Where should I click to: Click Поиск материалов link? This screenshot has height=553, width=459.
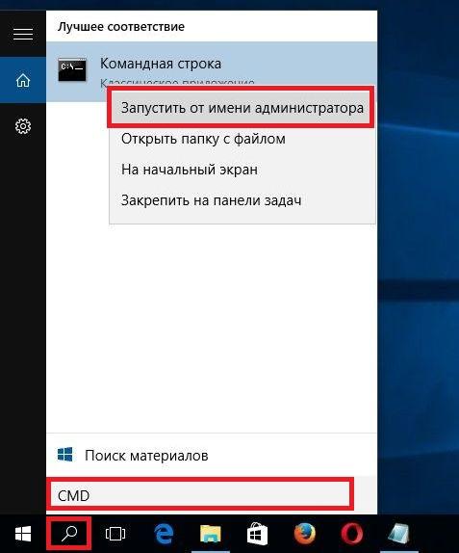pyautogui.click(x=146, y=456)
